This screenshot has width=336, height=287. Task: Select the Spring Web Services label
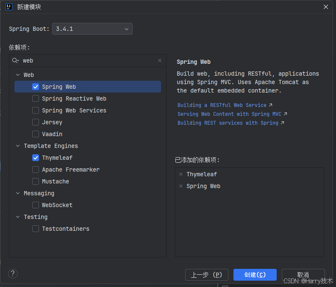(74, 110)
